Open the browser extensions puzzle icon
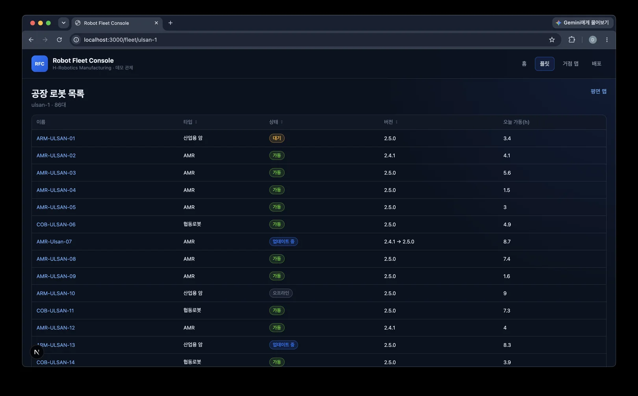The width and height of the screenshot is (638, 396). [572, 40]
